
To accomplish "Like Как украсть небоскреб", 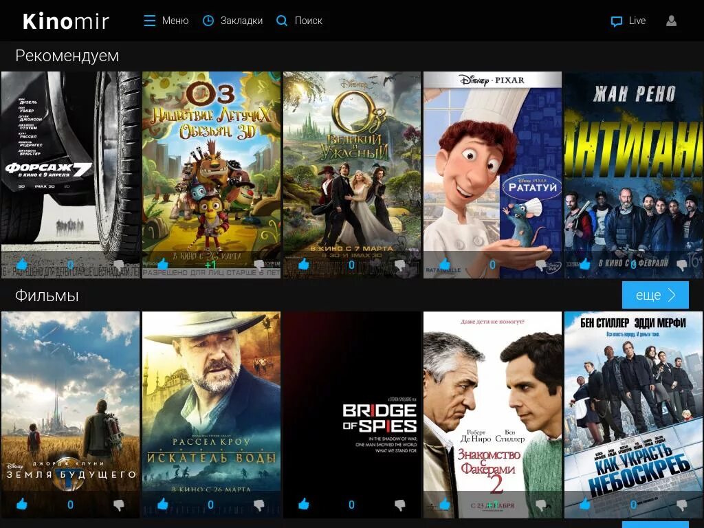I will pos(585,504).
